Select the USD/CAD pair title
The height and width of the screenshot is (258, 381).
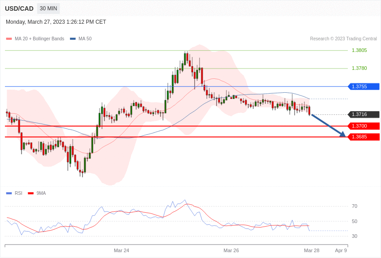click(19, 9)
